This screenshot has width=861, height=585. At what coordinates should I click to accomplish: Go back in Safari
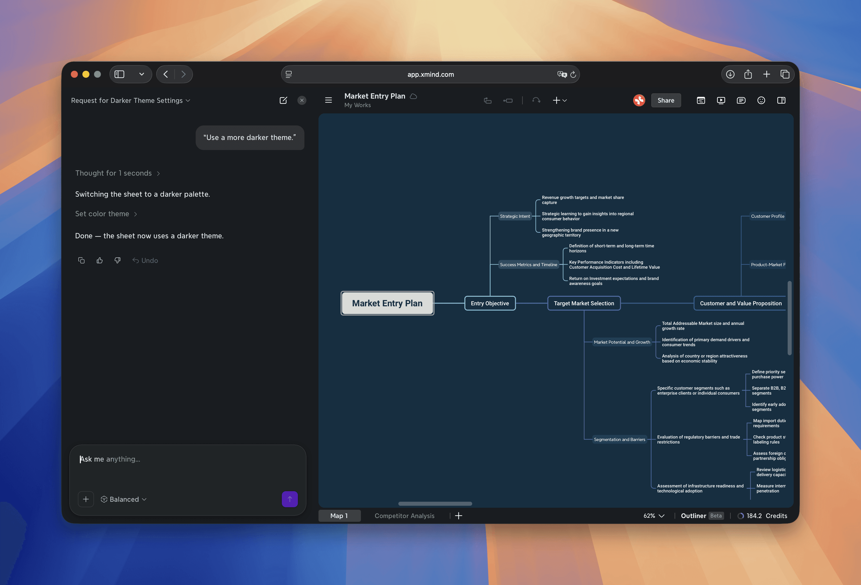(x=166, y=74)
